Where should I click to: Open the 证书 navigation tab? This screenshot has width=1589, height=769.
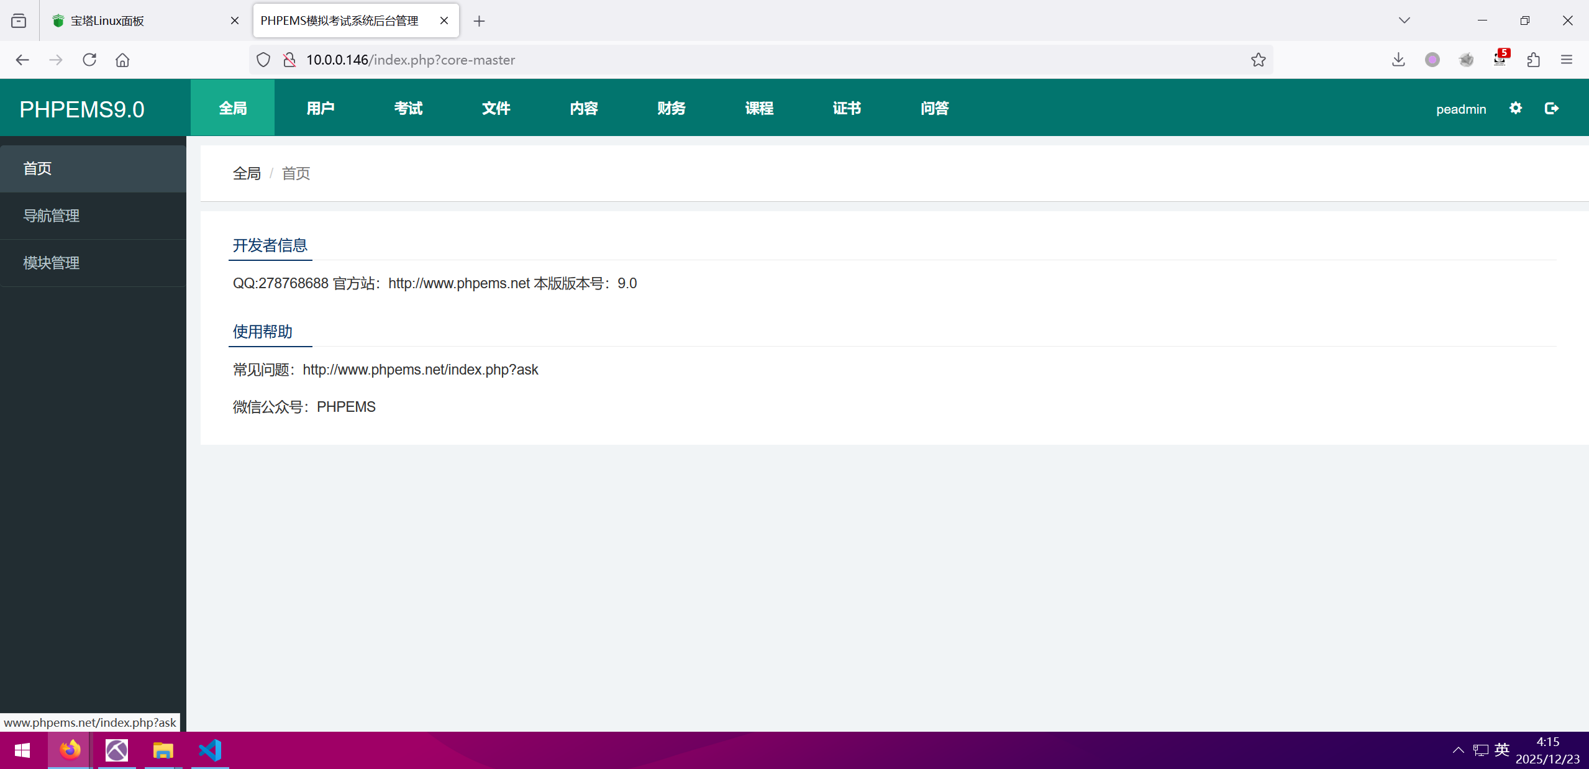[x=847, y=108]
